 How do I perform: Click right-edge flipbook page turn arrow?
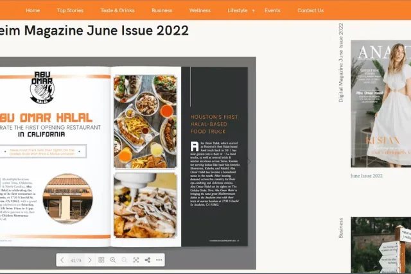(x=249, y=161)
